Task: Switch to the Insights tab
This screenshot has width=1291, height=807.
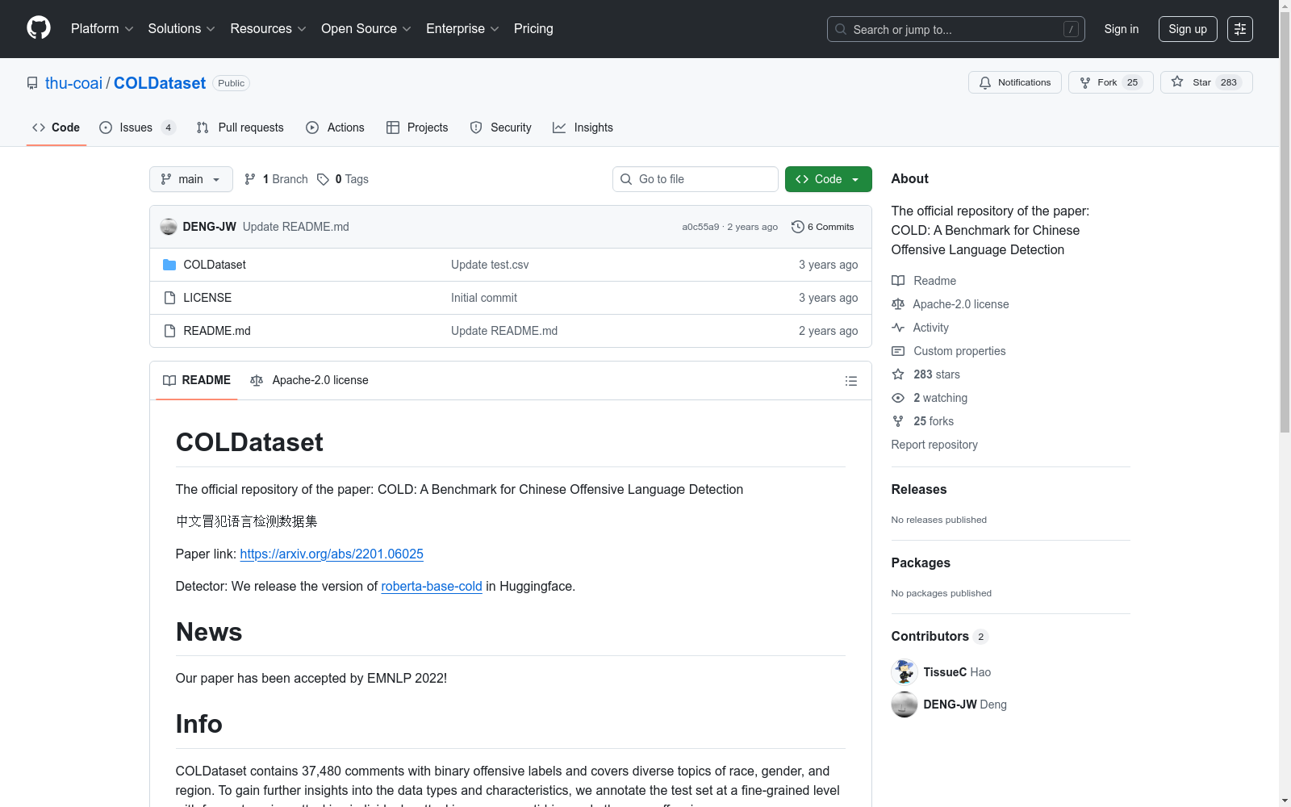Action: point(583,128)
